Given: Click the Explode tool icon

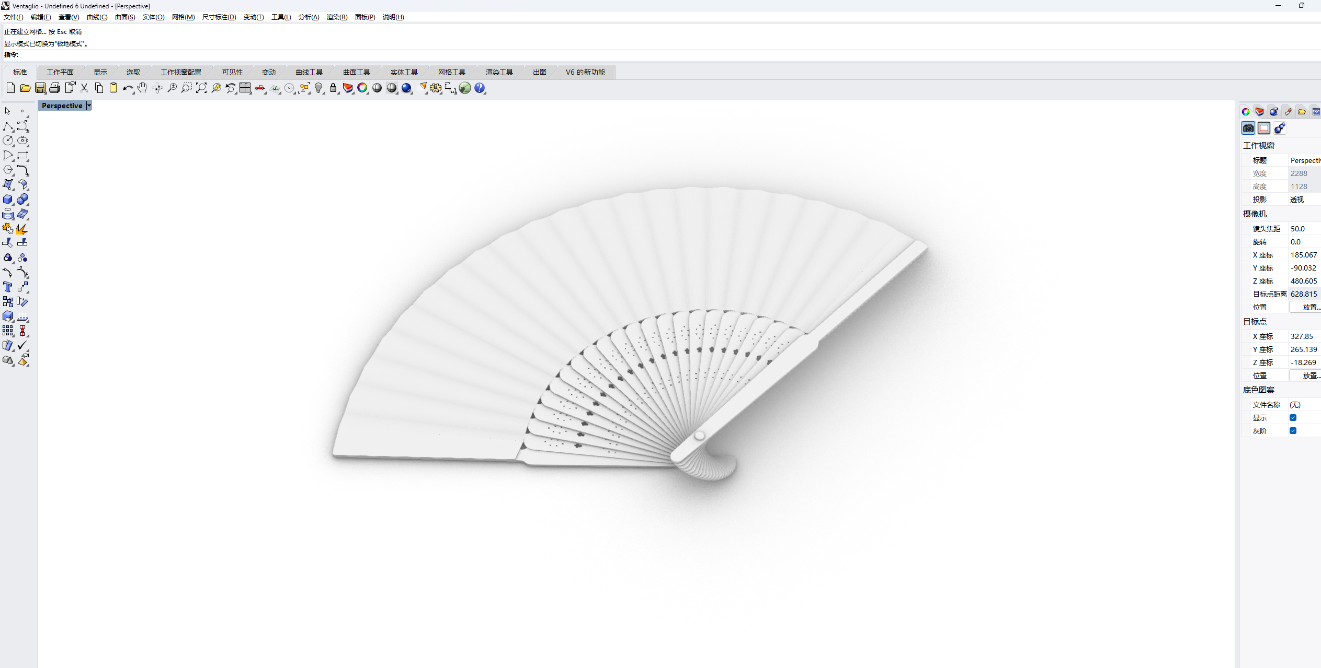Looking at the screenshot, I should [22, 229].
